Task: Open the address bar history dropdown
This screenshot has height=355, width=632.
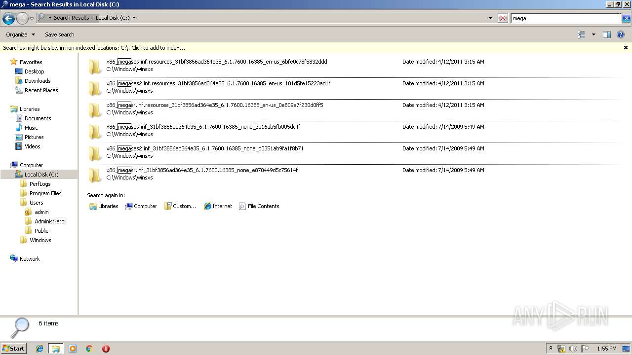Action: (x=490, y=18)
